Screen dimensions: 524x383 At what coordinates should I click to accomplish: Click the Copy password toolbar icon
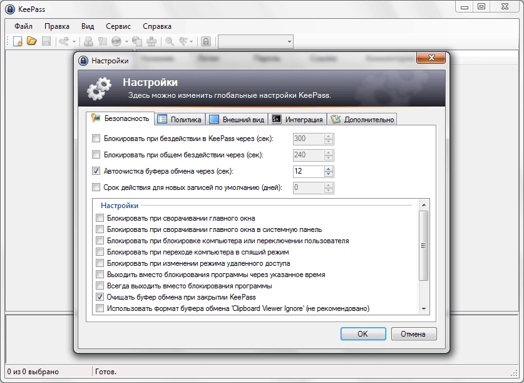[x=102, y=41]
